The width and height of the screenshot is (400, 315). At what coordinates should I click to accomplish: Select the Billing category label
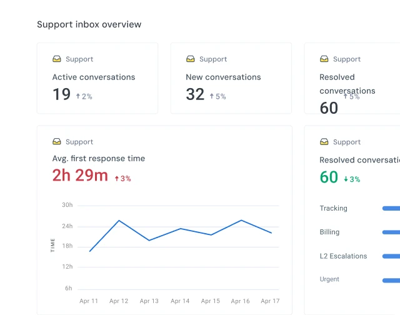pos(329,232)
